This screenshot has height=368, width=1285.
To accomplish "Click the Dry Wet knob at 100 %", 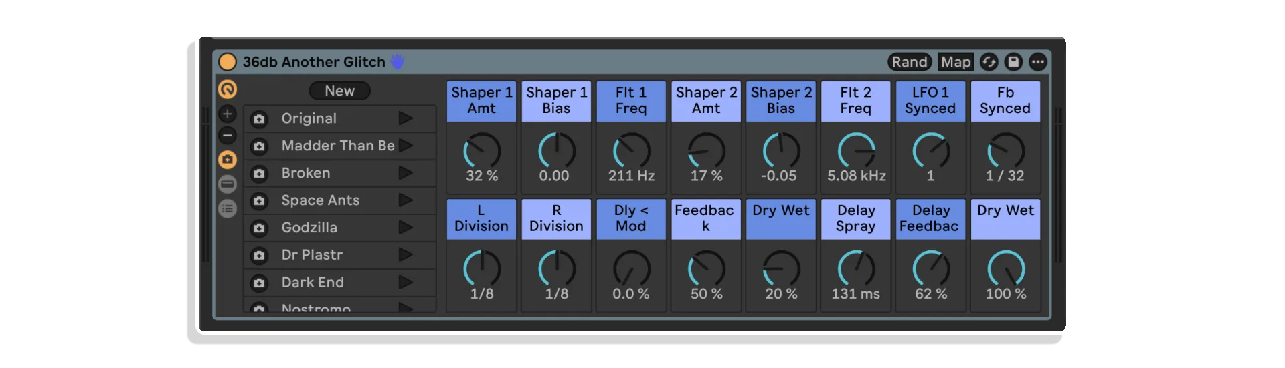I will tap(1006, 268).
